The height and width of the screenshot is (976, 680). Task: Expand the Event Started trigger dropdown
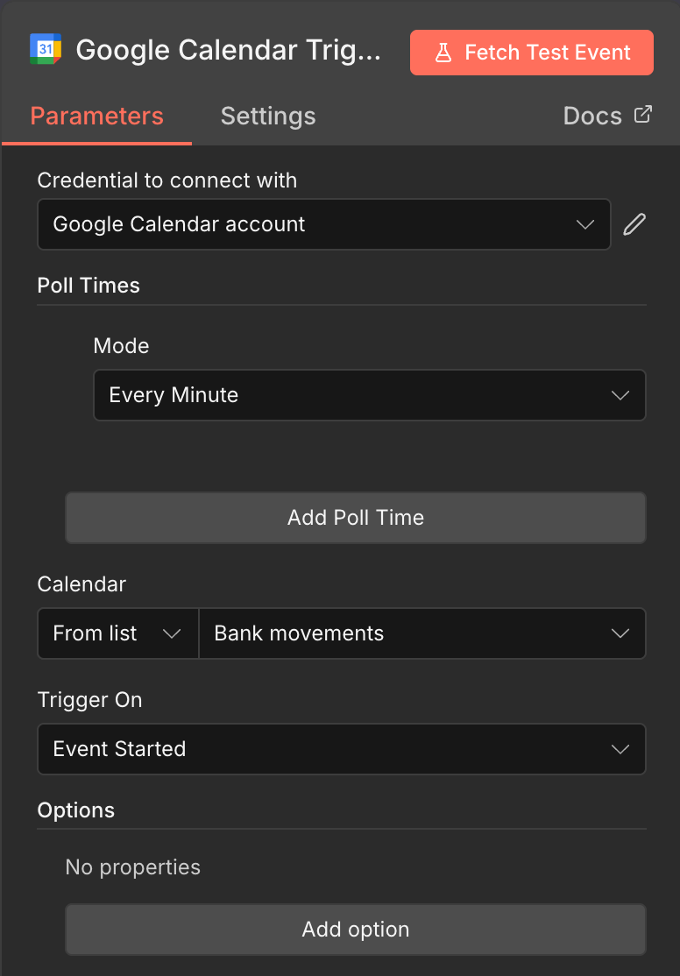(x=341, y=749)
